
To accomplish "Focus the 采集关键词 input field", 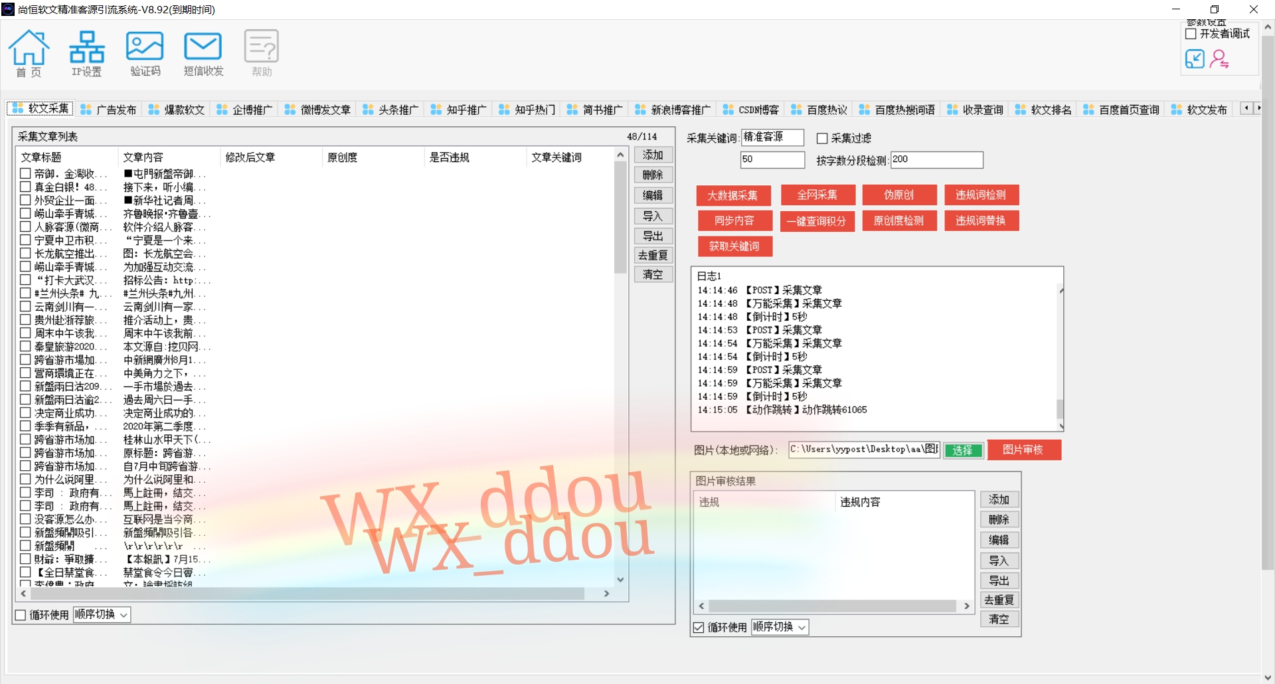I will pyautogui.click(x=772, y=137).
